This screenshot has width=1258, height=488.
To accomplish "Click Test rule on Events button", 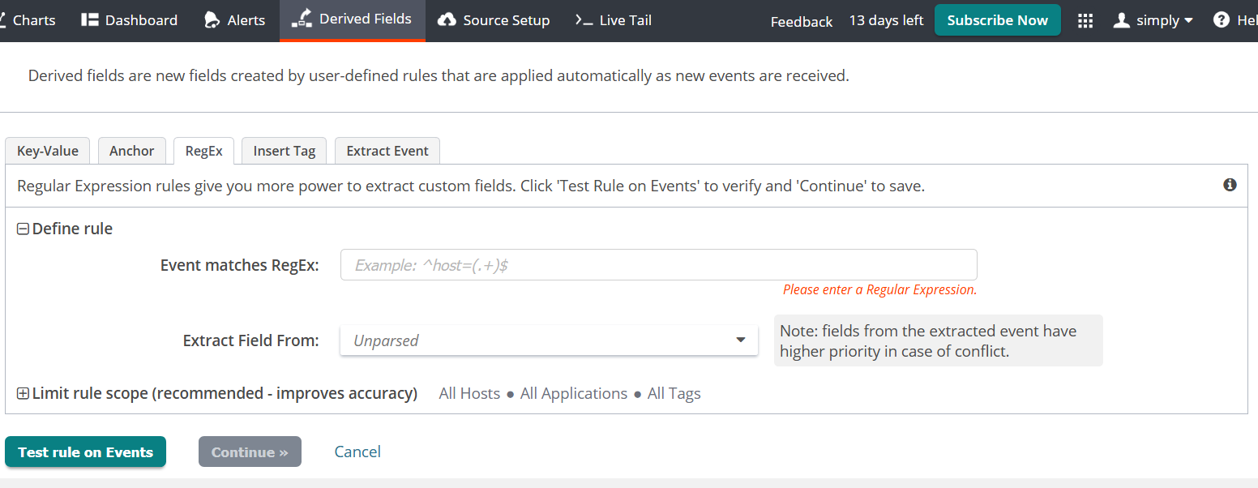I will pos(85,452).
